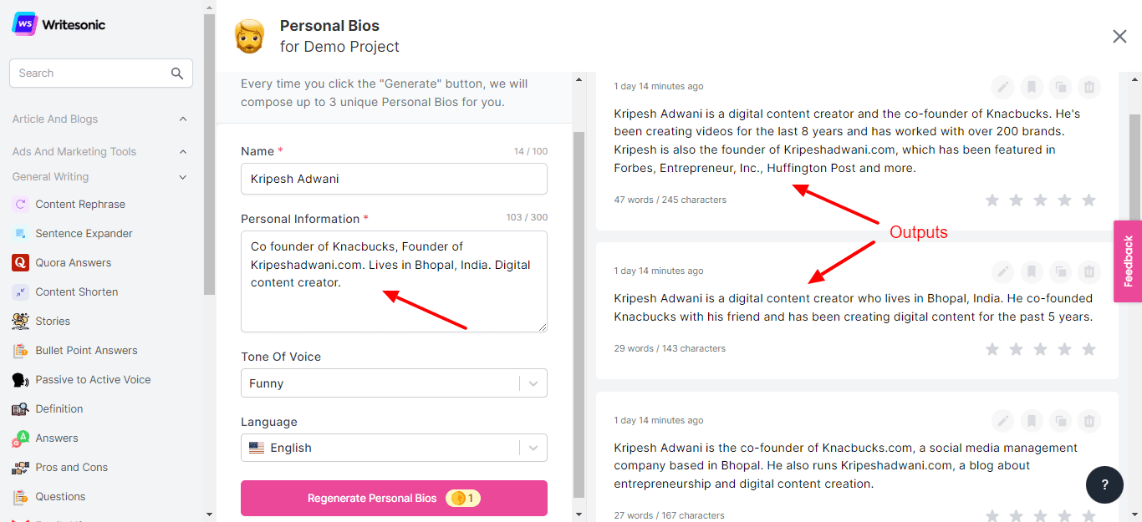The height and width of the screenshot is (522, 1142).
Task: Open the Tone Of Voice dropdown
Action: [x=394, y=383]
